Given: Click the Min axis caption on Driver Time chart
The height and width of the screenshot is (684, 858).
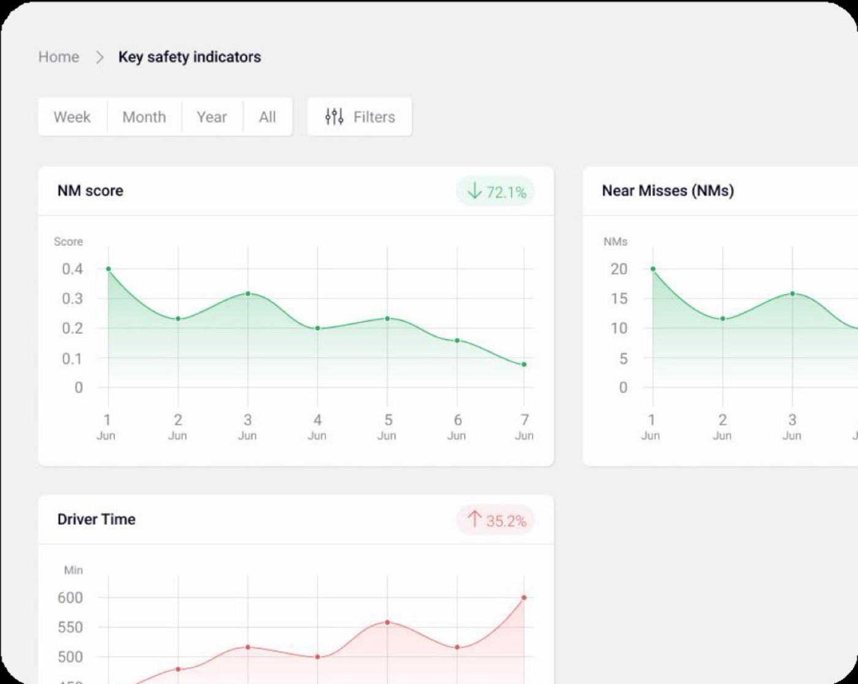Looking at the screenshot, I should point(74,570).
